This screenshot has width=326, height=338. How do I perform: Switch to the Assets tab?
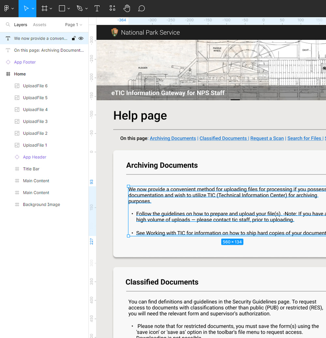(x=39, y=24)
